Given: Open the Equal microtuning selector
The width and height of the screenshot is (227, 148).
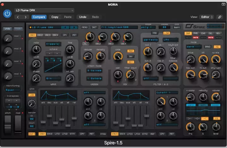Looking at the screenshot, I should pos(13,90).
